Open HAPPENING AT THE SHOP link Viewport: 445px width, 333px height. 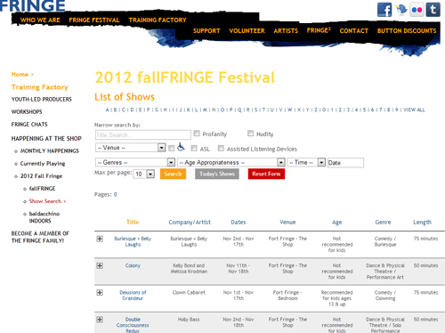point(46,139)
